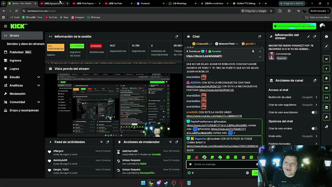Click the angry red emote in chat

coord(197,157)
